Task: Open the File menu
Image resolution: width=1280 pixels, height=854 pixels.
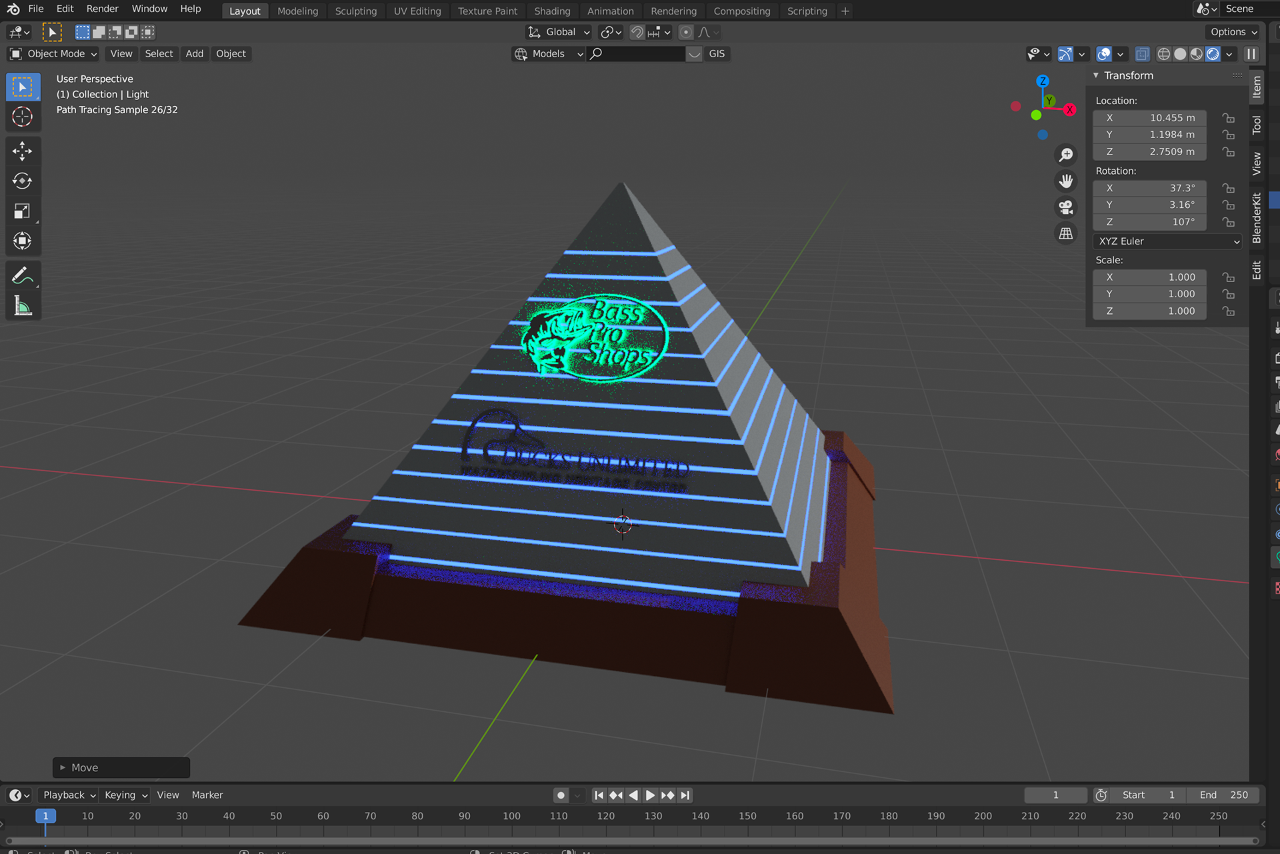Action: tap(36, 9)
